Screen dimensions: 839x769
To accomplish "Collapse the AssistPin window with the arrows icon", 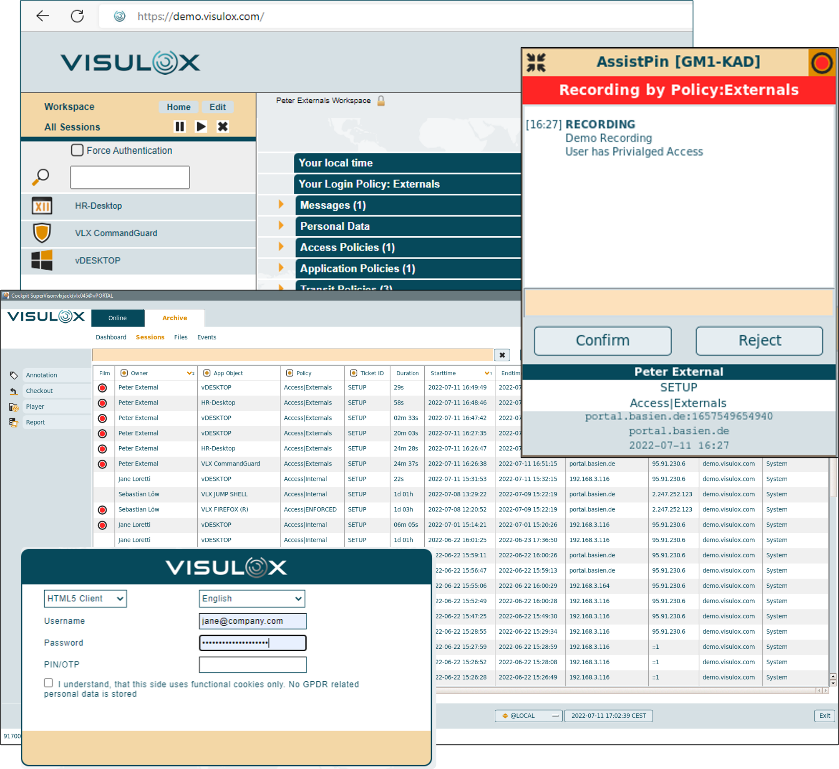I will click(536, 63).
